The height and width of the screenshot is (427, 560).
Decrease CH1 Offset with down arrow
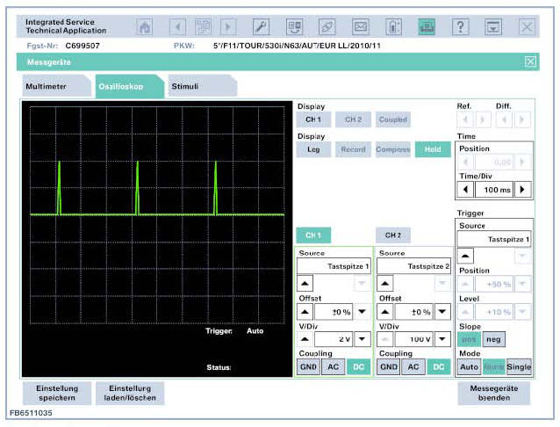coord(363,312)
